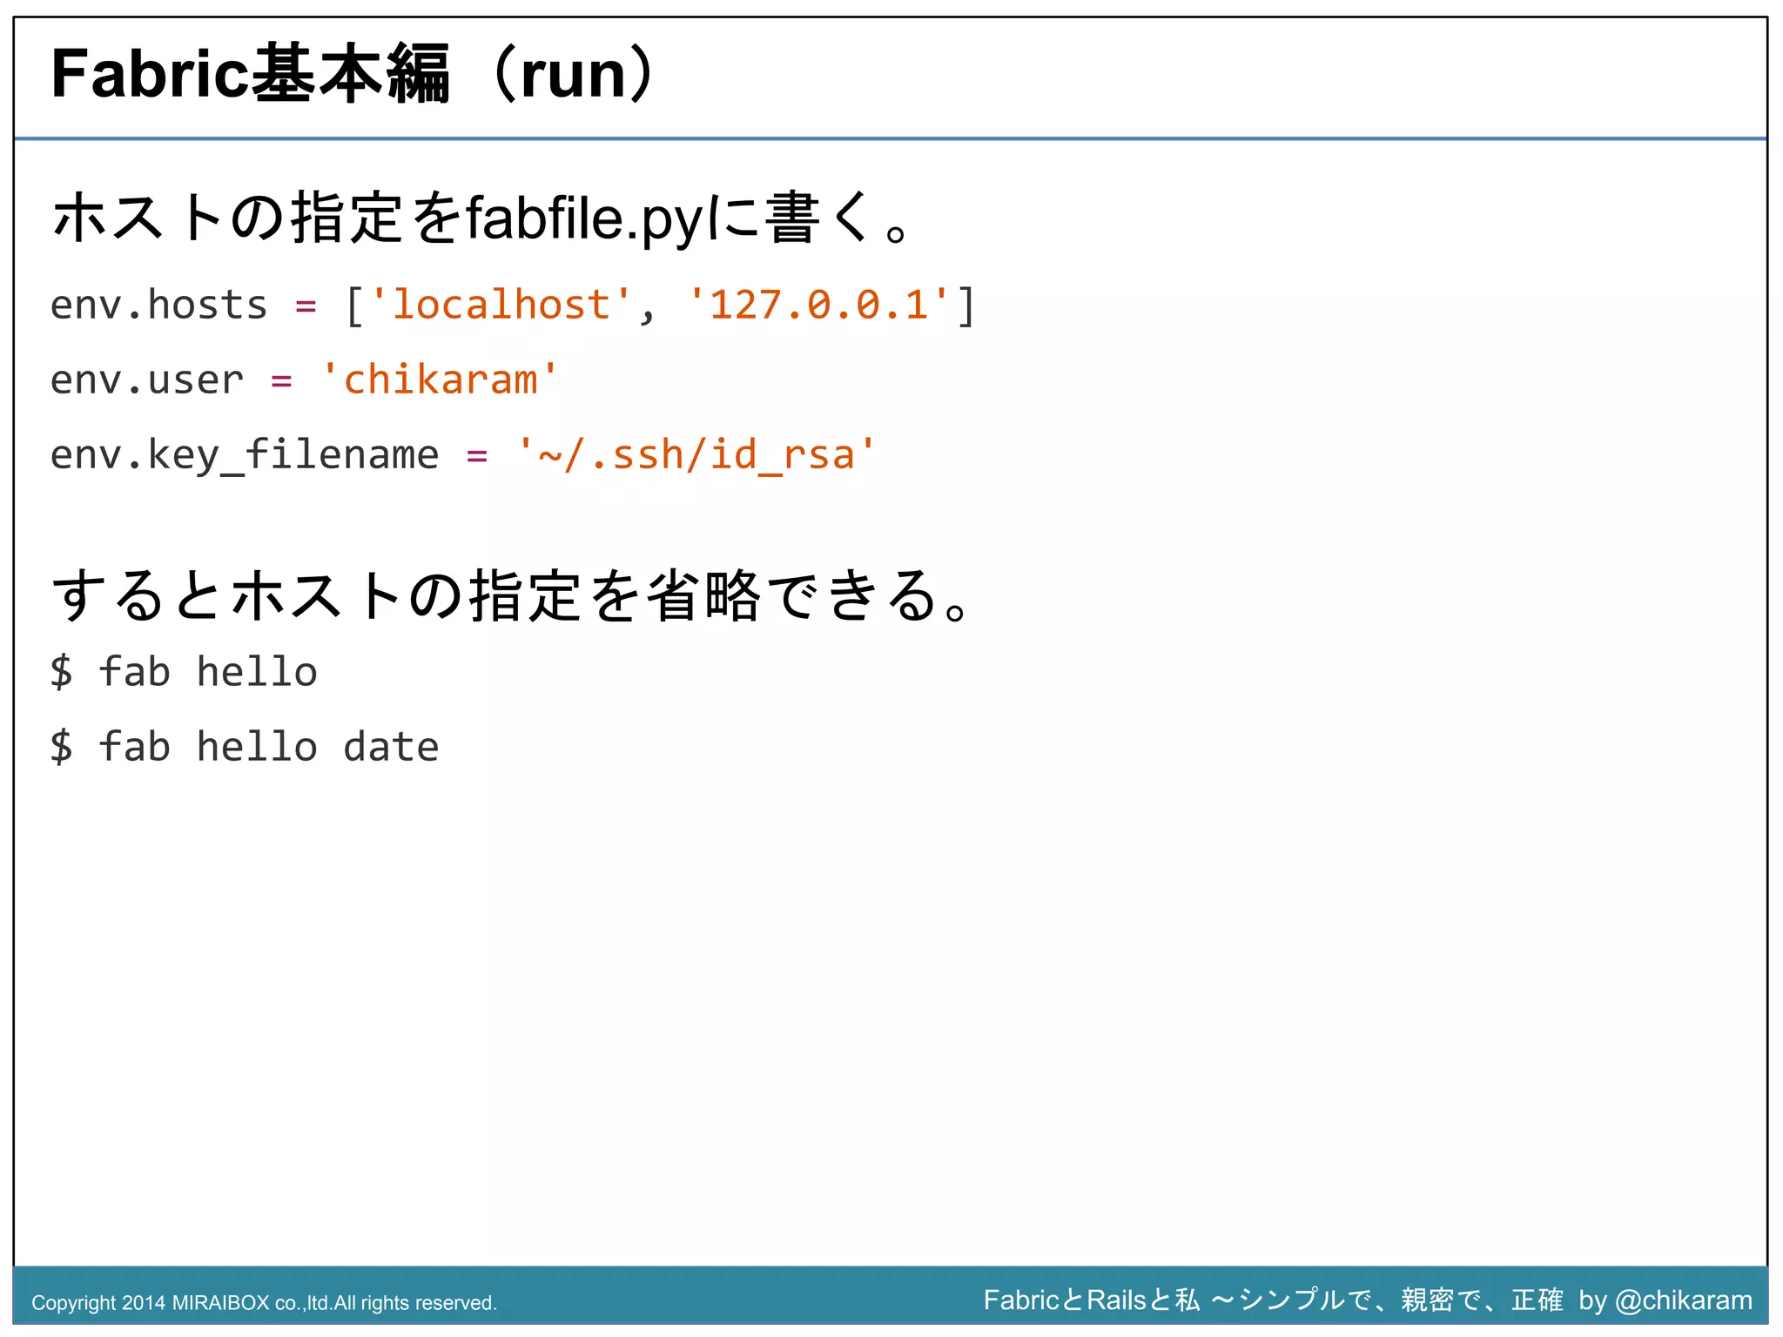Screen dimensions: 1783x1337
Task: Click the author handle '@chikaram' in the footer
Action: [x=1684, y=1300]
